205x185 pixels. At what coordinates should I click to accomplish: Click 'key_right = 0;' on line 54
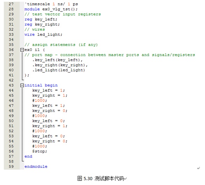tap(50, 141)
